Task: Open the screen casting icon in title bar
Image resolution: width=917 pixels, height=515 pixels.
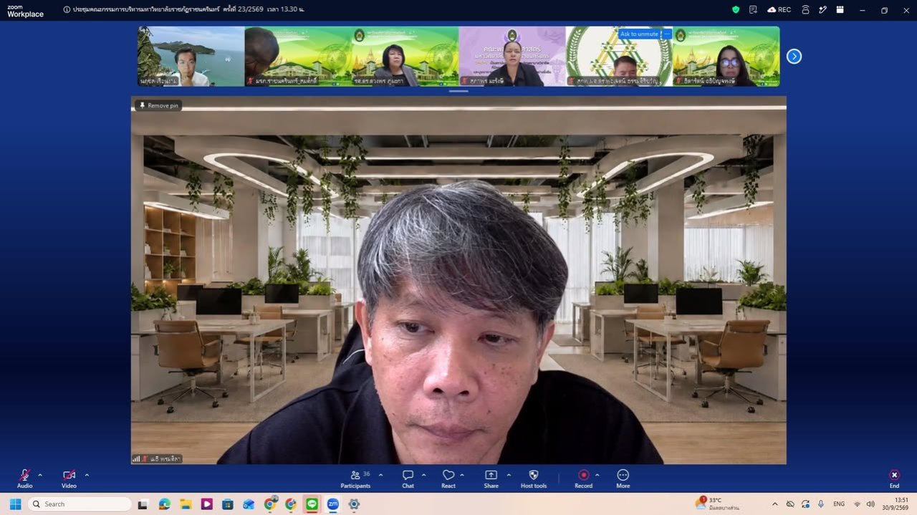Action: (805, 10)
